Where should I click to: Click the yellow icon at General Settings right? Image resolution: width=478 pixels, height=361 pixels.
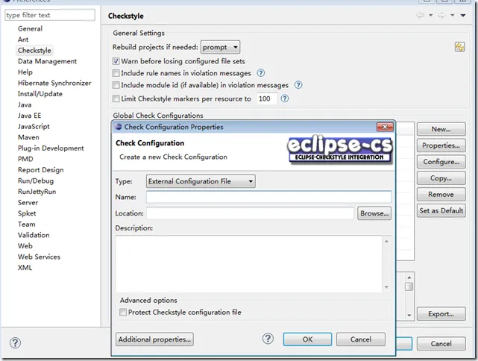[x=459, y=47]
